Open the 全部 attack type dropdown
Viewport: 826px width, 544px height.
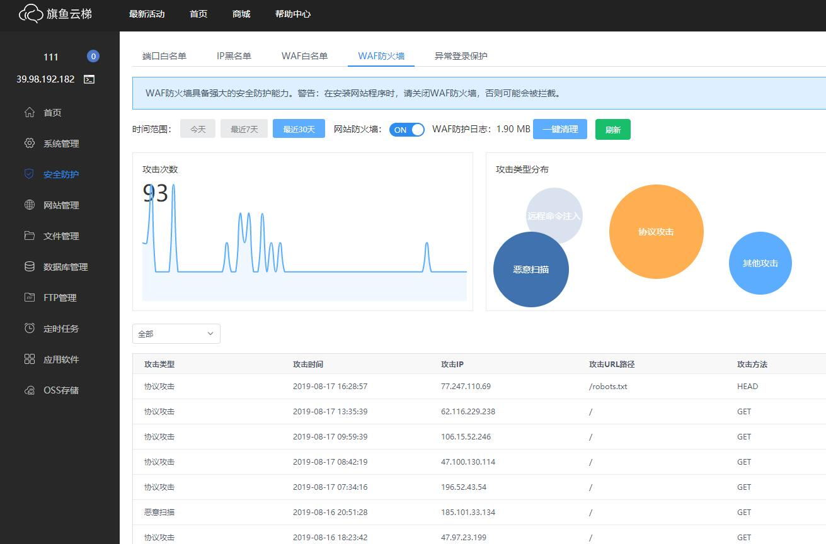pyautogui.click(x=176, y=334)
